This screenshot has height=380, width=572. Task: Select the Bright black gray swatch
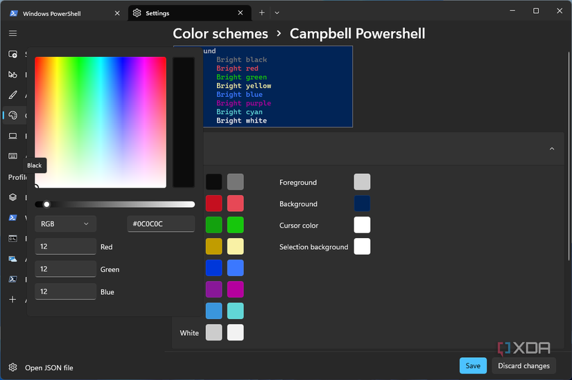pyautogui.click(x=235, y=182)
